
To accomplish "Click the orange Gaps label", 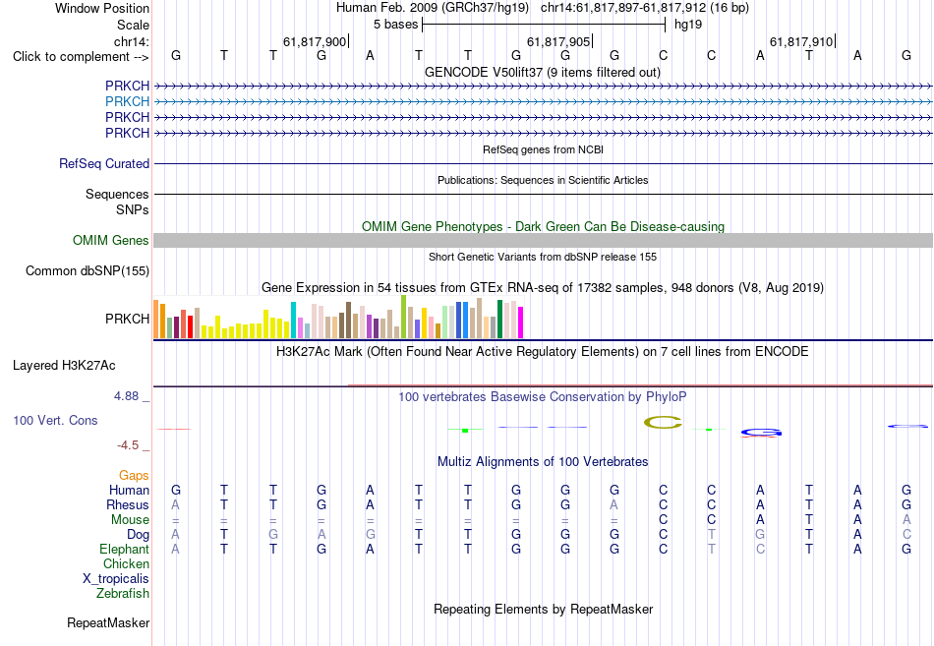I will tap(134, 476).
